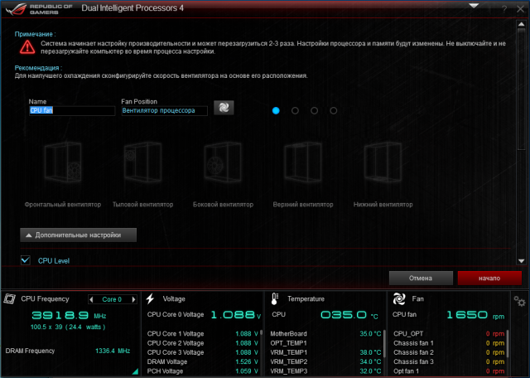Expand CPU Frequency panel green corner triangle
530x378 pixels.
[x=136, y=371]
